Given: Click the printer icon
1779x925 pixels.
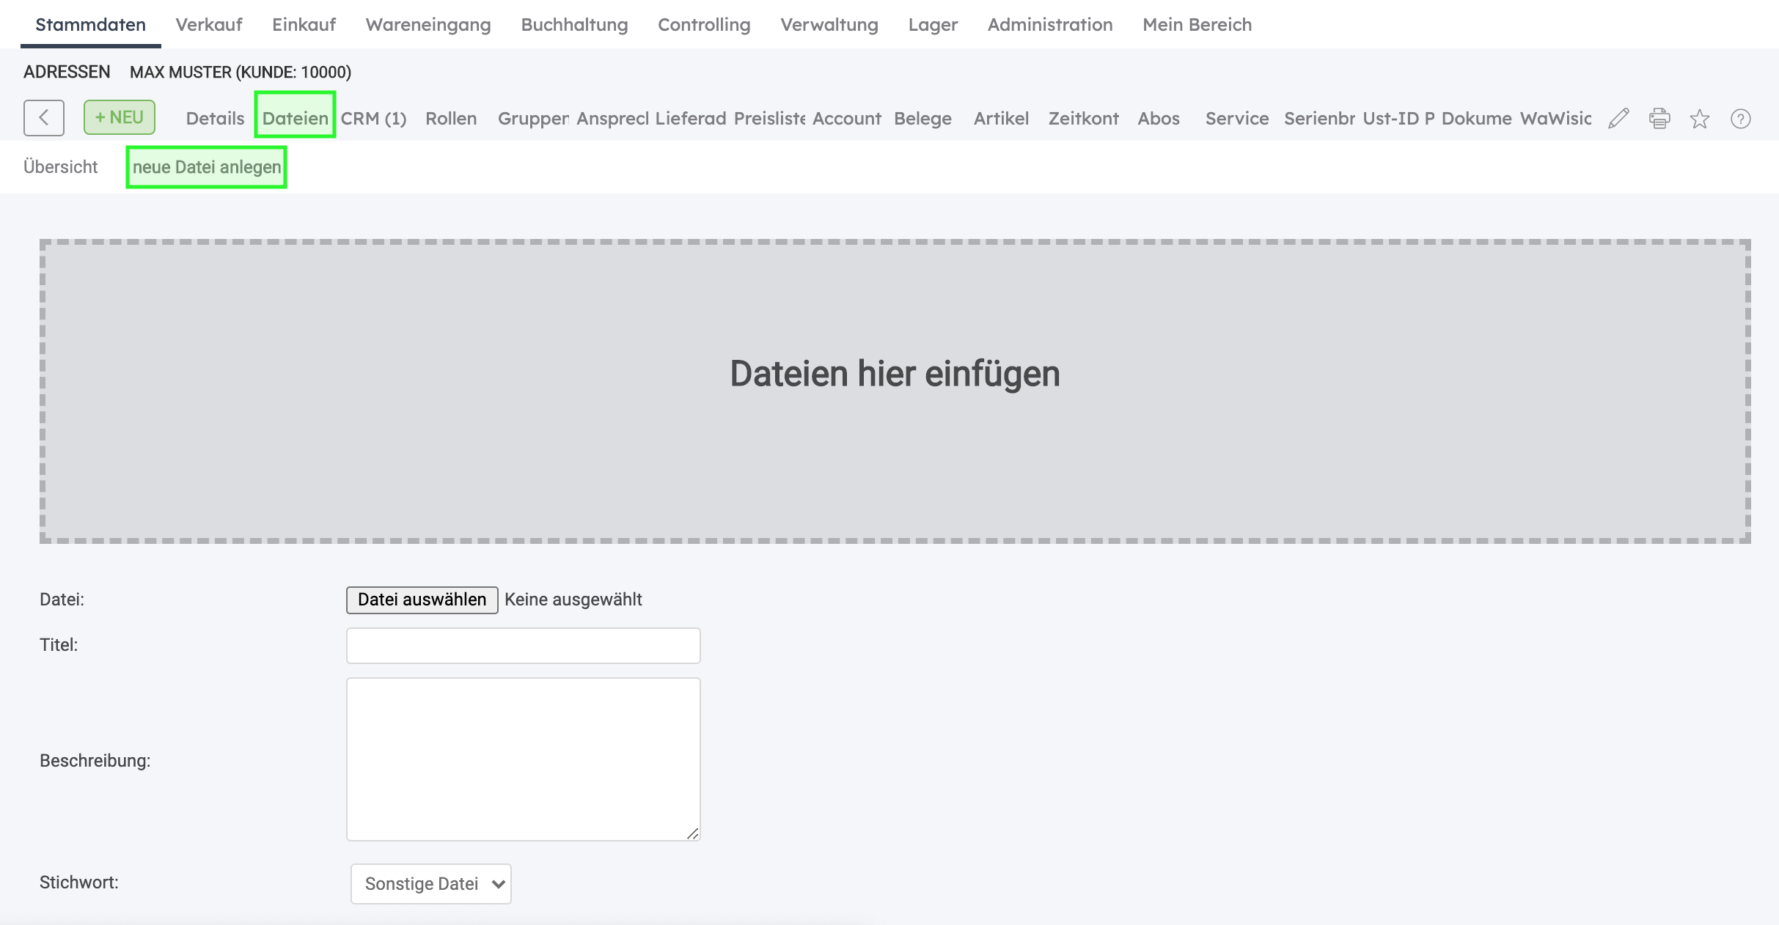Looking at the screenshot, I should [x=1659, y=118].
